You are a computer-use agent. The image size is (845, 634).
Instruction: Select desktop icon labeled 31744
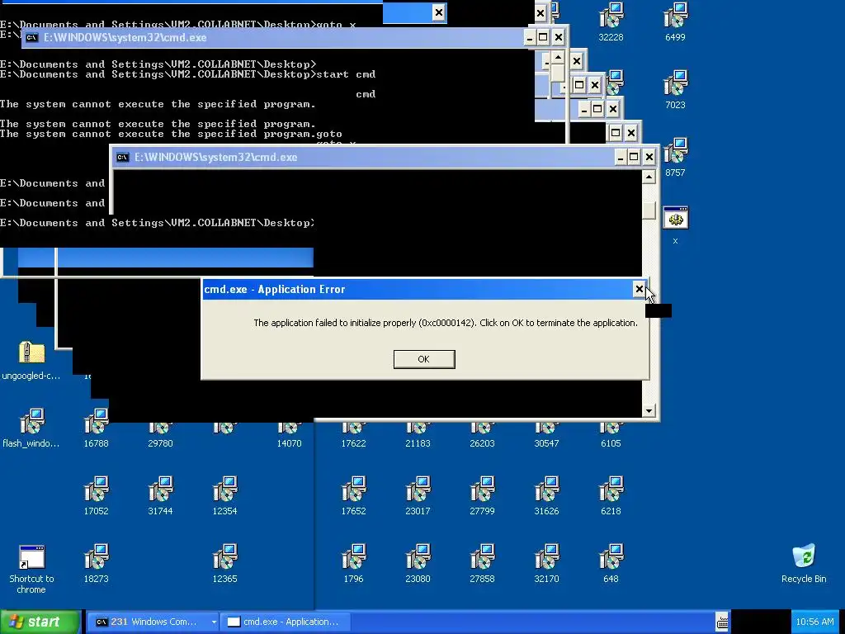[160, 496]
